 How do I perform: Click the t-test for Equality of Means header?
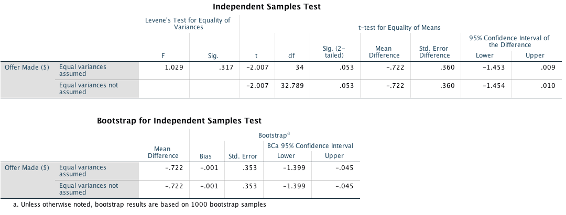[x=399, y=27]
